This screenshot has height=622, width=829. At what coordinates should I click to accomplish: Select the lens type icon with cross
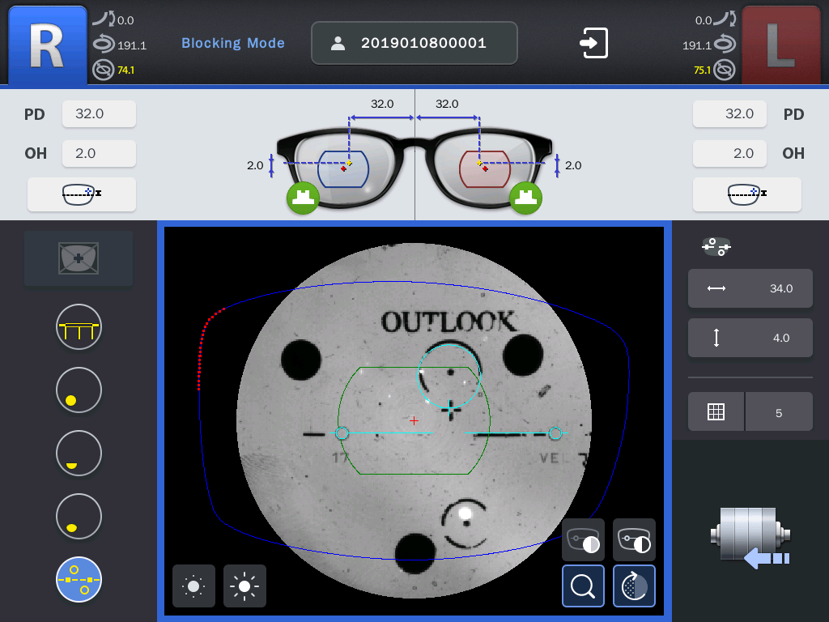[x=79, y=258]
